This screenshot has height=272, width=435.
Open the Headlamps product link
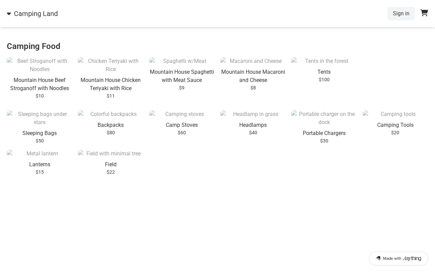253,125
